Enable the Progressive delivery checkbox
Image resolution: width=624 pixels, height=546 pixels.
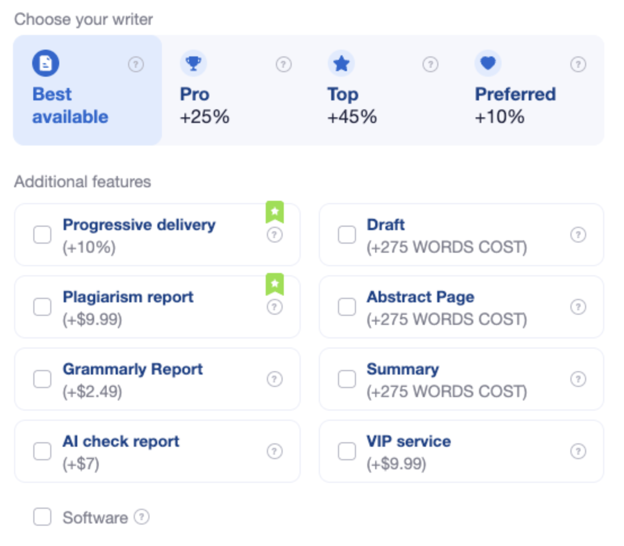click(x=42, y=235)
